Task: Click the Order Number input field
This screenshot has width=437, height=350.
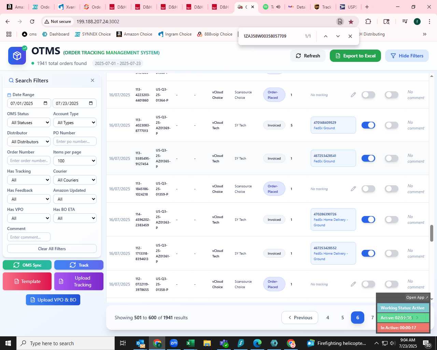Action: (29, 161)
